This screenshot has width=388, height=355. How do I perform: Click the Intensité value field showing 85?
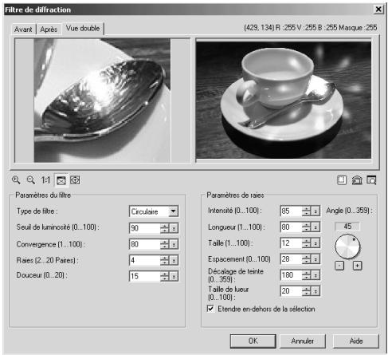[292, 211]
